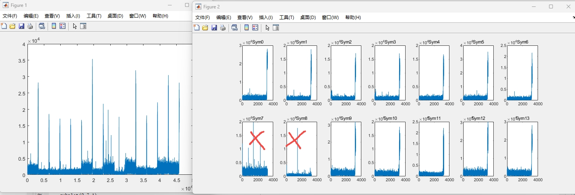575x195 pixels.
Task: Open 文件(F) menu in Figure 2
Action: pos(202,18)
